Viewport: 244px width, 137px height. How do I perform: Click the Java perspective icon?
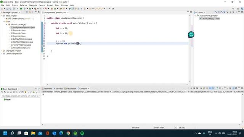tap(242, 9)
